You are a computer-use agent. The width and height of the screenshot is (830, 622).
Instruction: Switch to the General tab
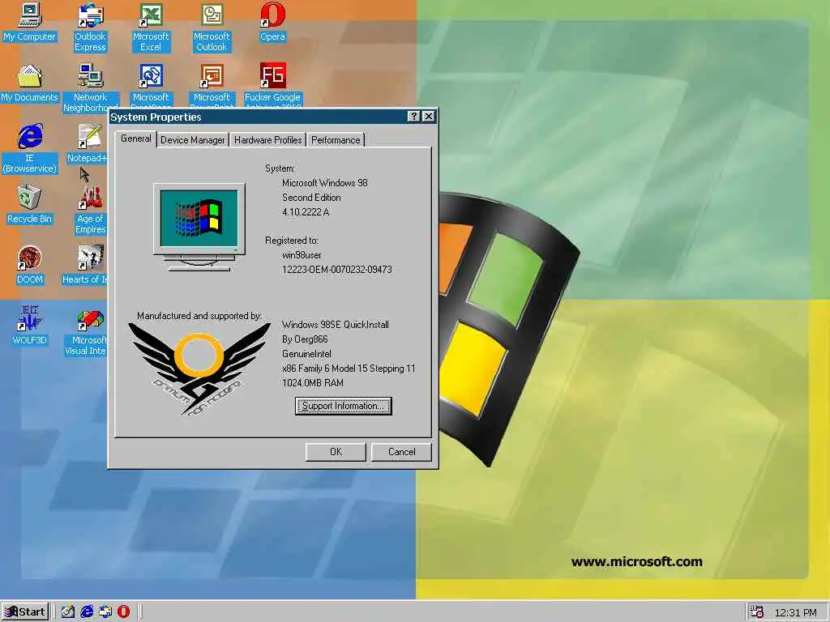tap(135, 138)
